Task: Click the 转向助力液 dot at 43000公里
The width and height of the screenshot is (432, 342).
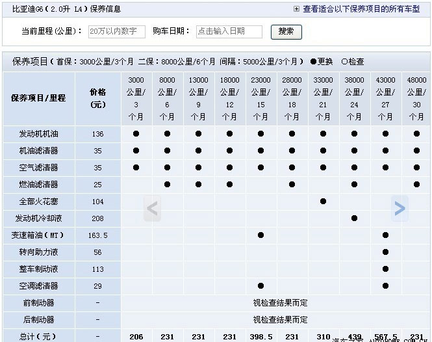Action: coord(385,252)
